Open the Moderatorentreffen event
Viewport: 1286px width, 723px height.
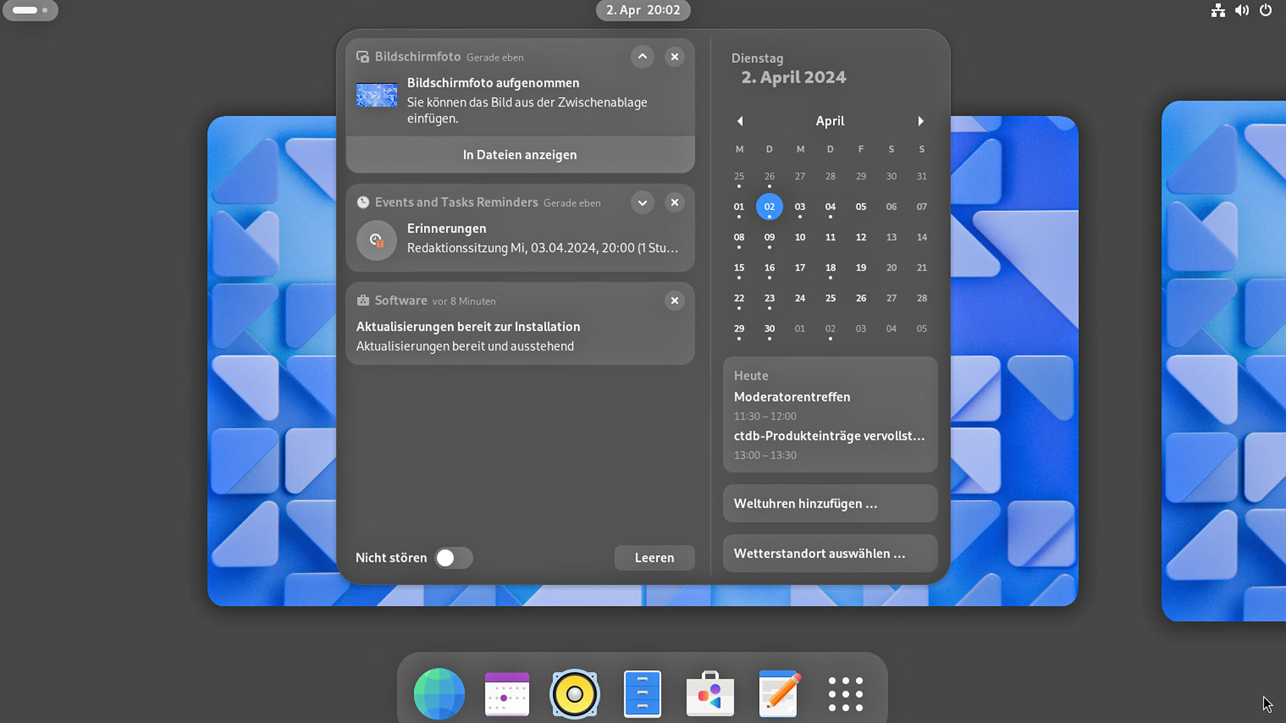point(792,397)
